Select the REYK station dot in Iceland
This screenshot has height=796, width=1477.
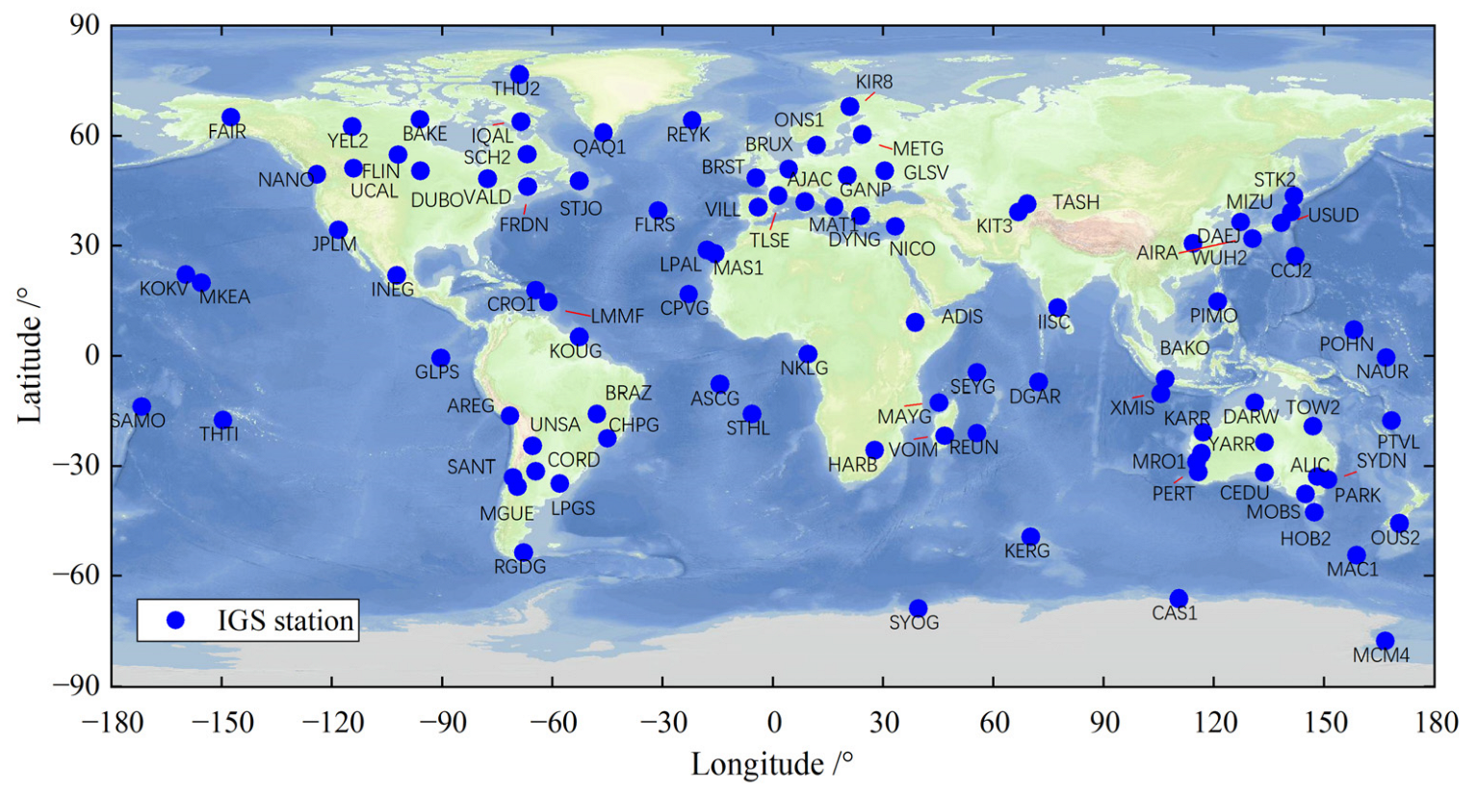pyautogui.click(x=692, y=120)
